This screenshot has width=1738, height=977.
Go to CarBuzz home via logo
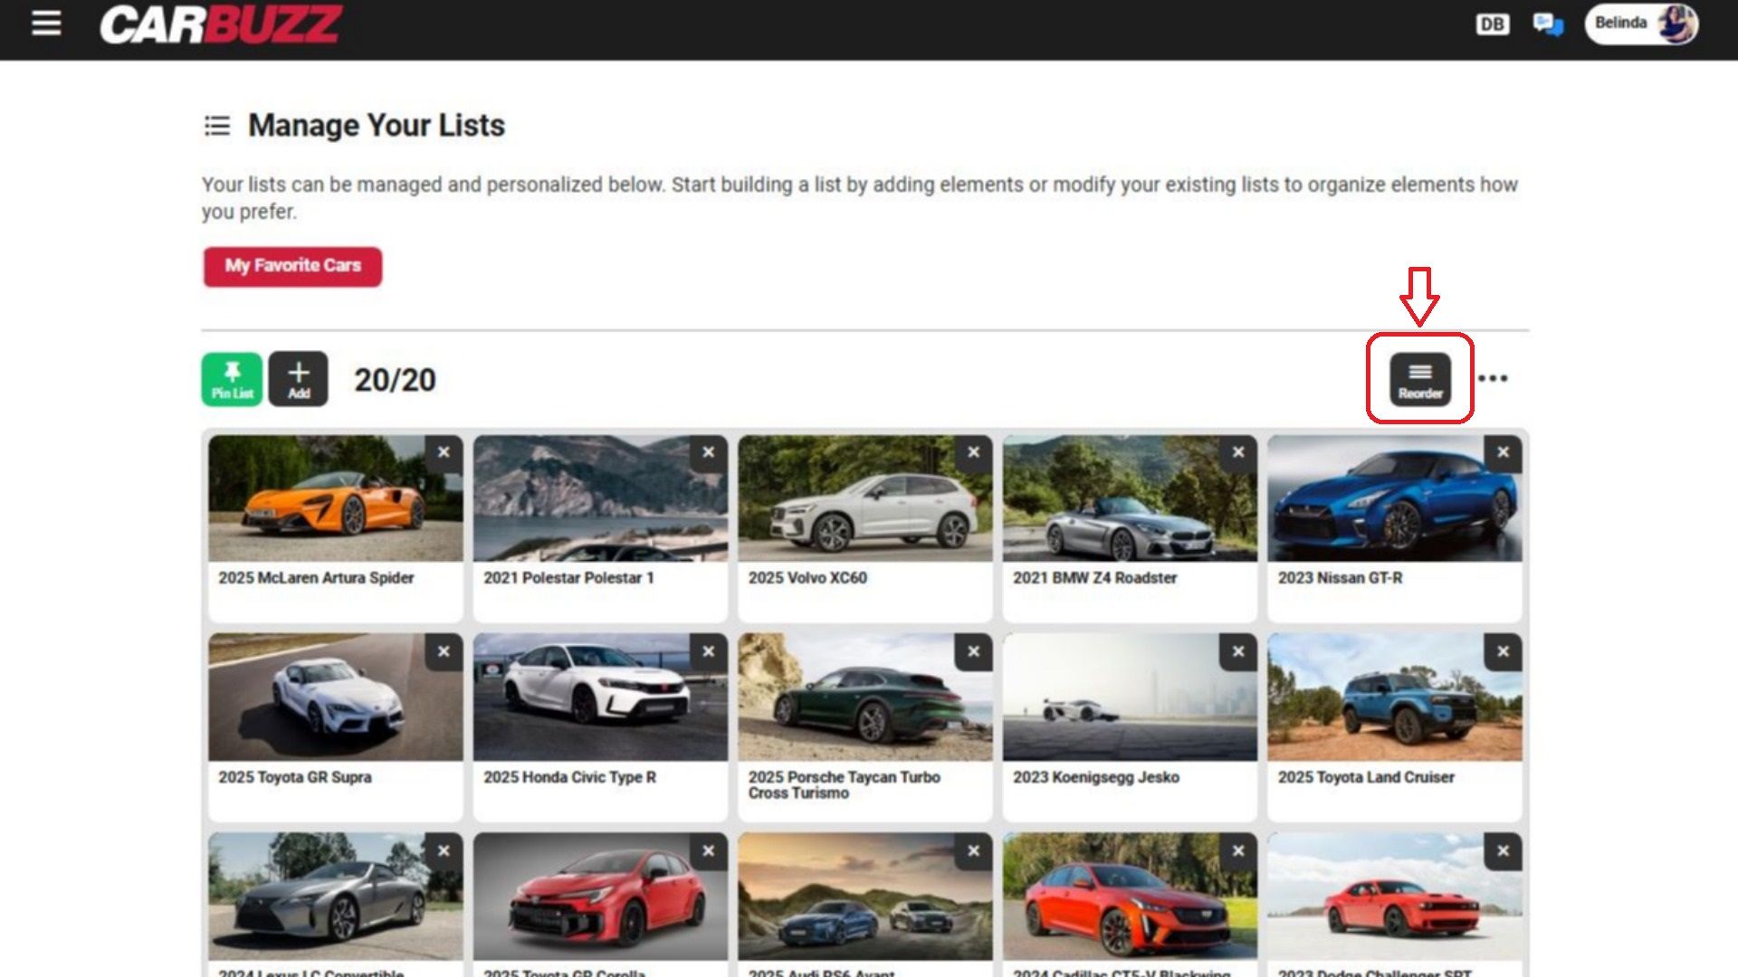(220, 24)
